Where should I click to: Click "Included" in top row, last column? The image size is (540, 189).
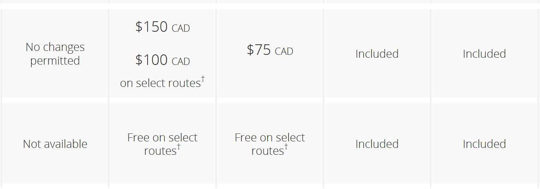[x=484, y=54]
